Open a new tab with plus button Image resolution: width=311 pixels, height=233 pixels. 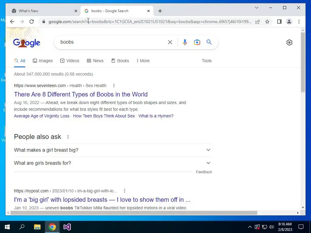160,11
